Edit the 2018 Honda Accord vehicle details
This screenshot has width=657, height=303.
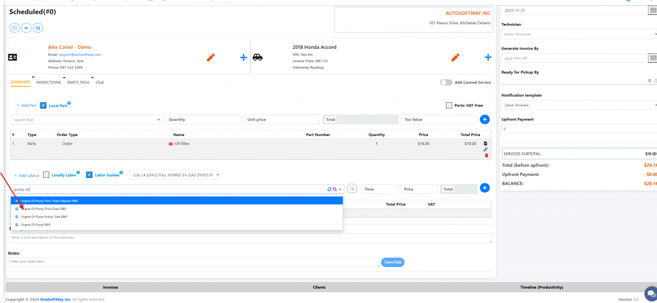[x=456, y=57]
